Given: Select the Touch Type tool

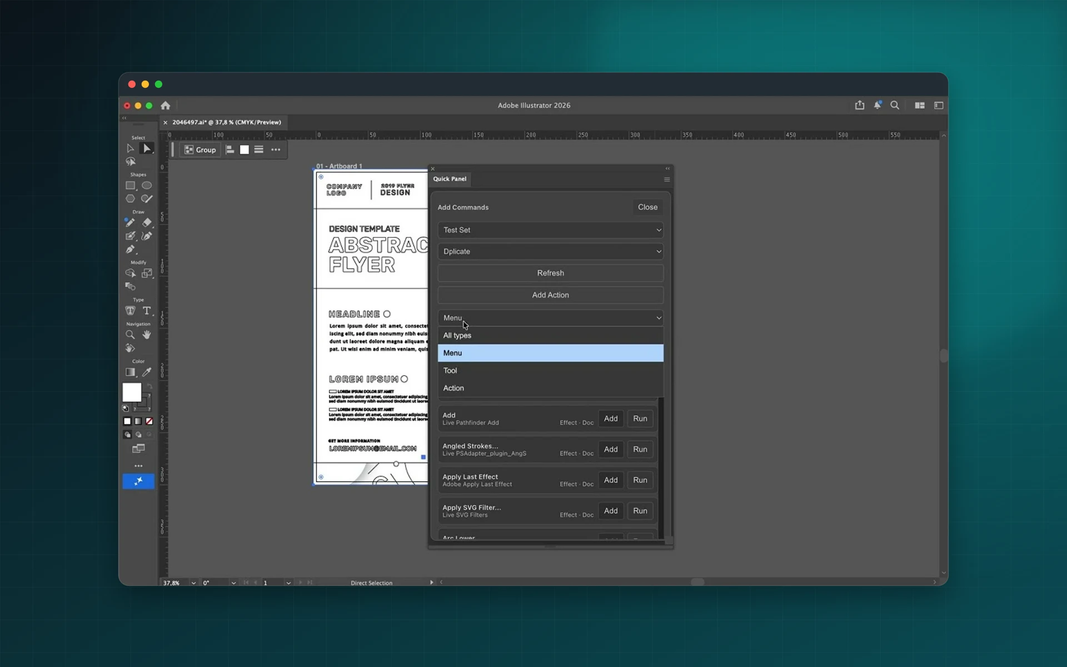Looking at the screenshot, I should point(130,311).
